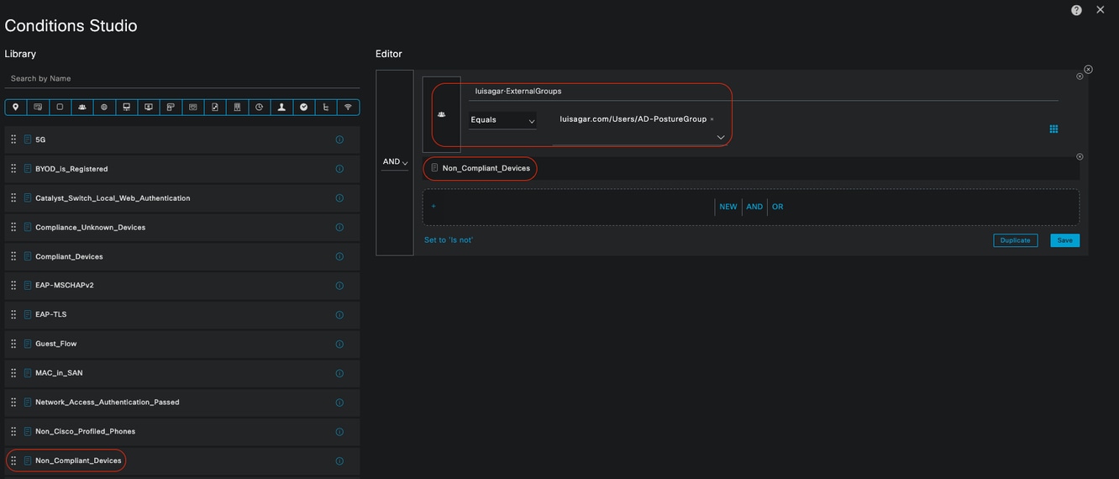Show info for Non_Cisco_Profiled_Phones condition
This screenshot has width=1119, height=479.
pyautogui.click(x=339, y=432)
